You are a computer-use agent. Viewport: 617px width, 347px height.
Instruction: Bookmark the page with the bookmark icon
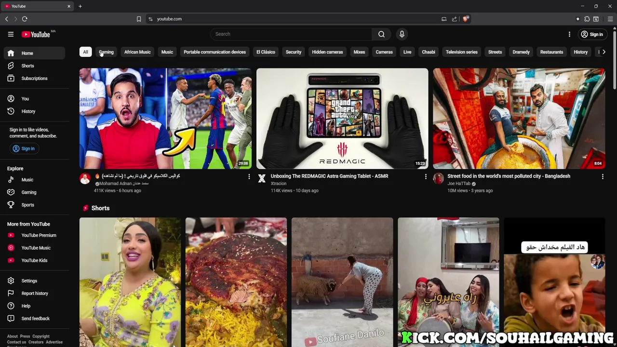pyautogui.click(x=139, y=19)
